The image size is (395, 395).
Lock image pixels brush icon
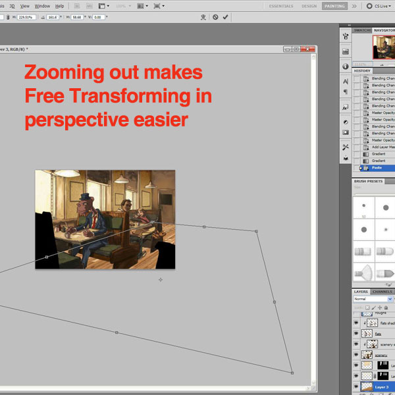[373, 307]
